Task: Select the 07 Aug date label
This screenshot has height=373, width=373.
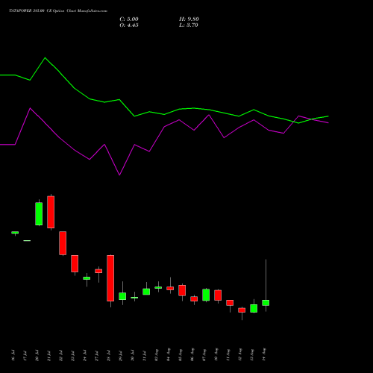Action: click(204, 354)
